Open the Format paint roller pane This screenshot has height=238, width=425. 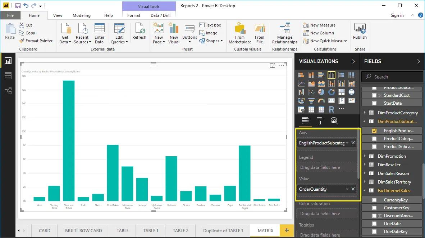[x=320, y=121]
